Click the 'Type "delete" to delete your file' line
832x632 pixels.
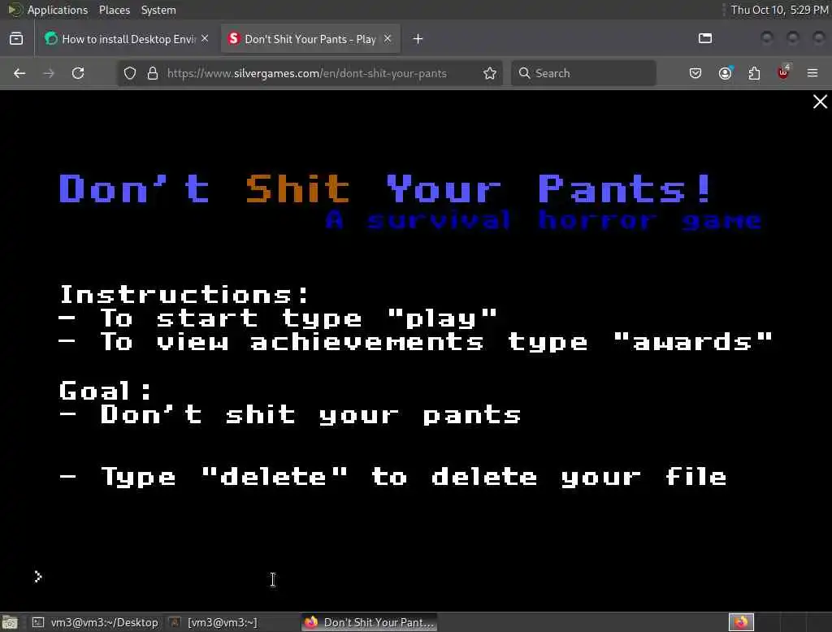pos(392,477)
